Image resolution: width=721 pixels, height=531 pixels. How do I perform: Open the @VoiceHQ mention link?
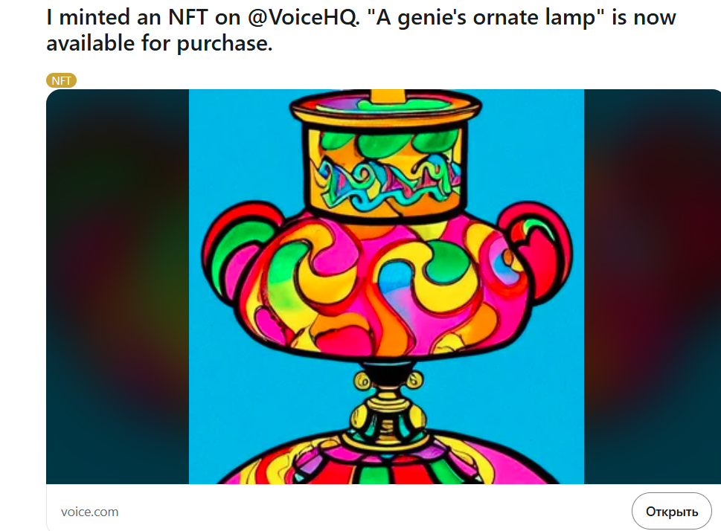coord(303,18)
